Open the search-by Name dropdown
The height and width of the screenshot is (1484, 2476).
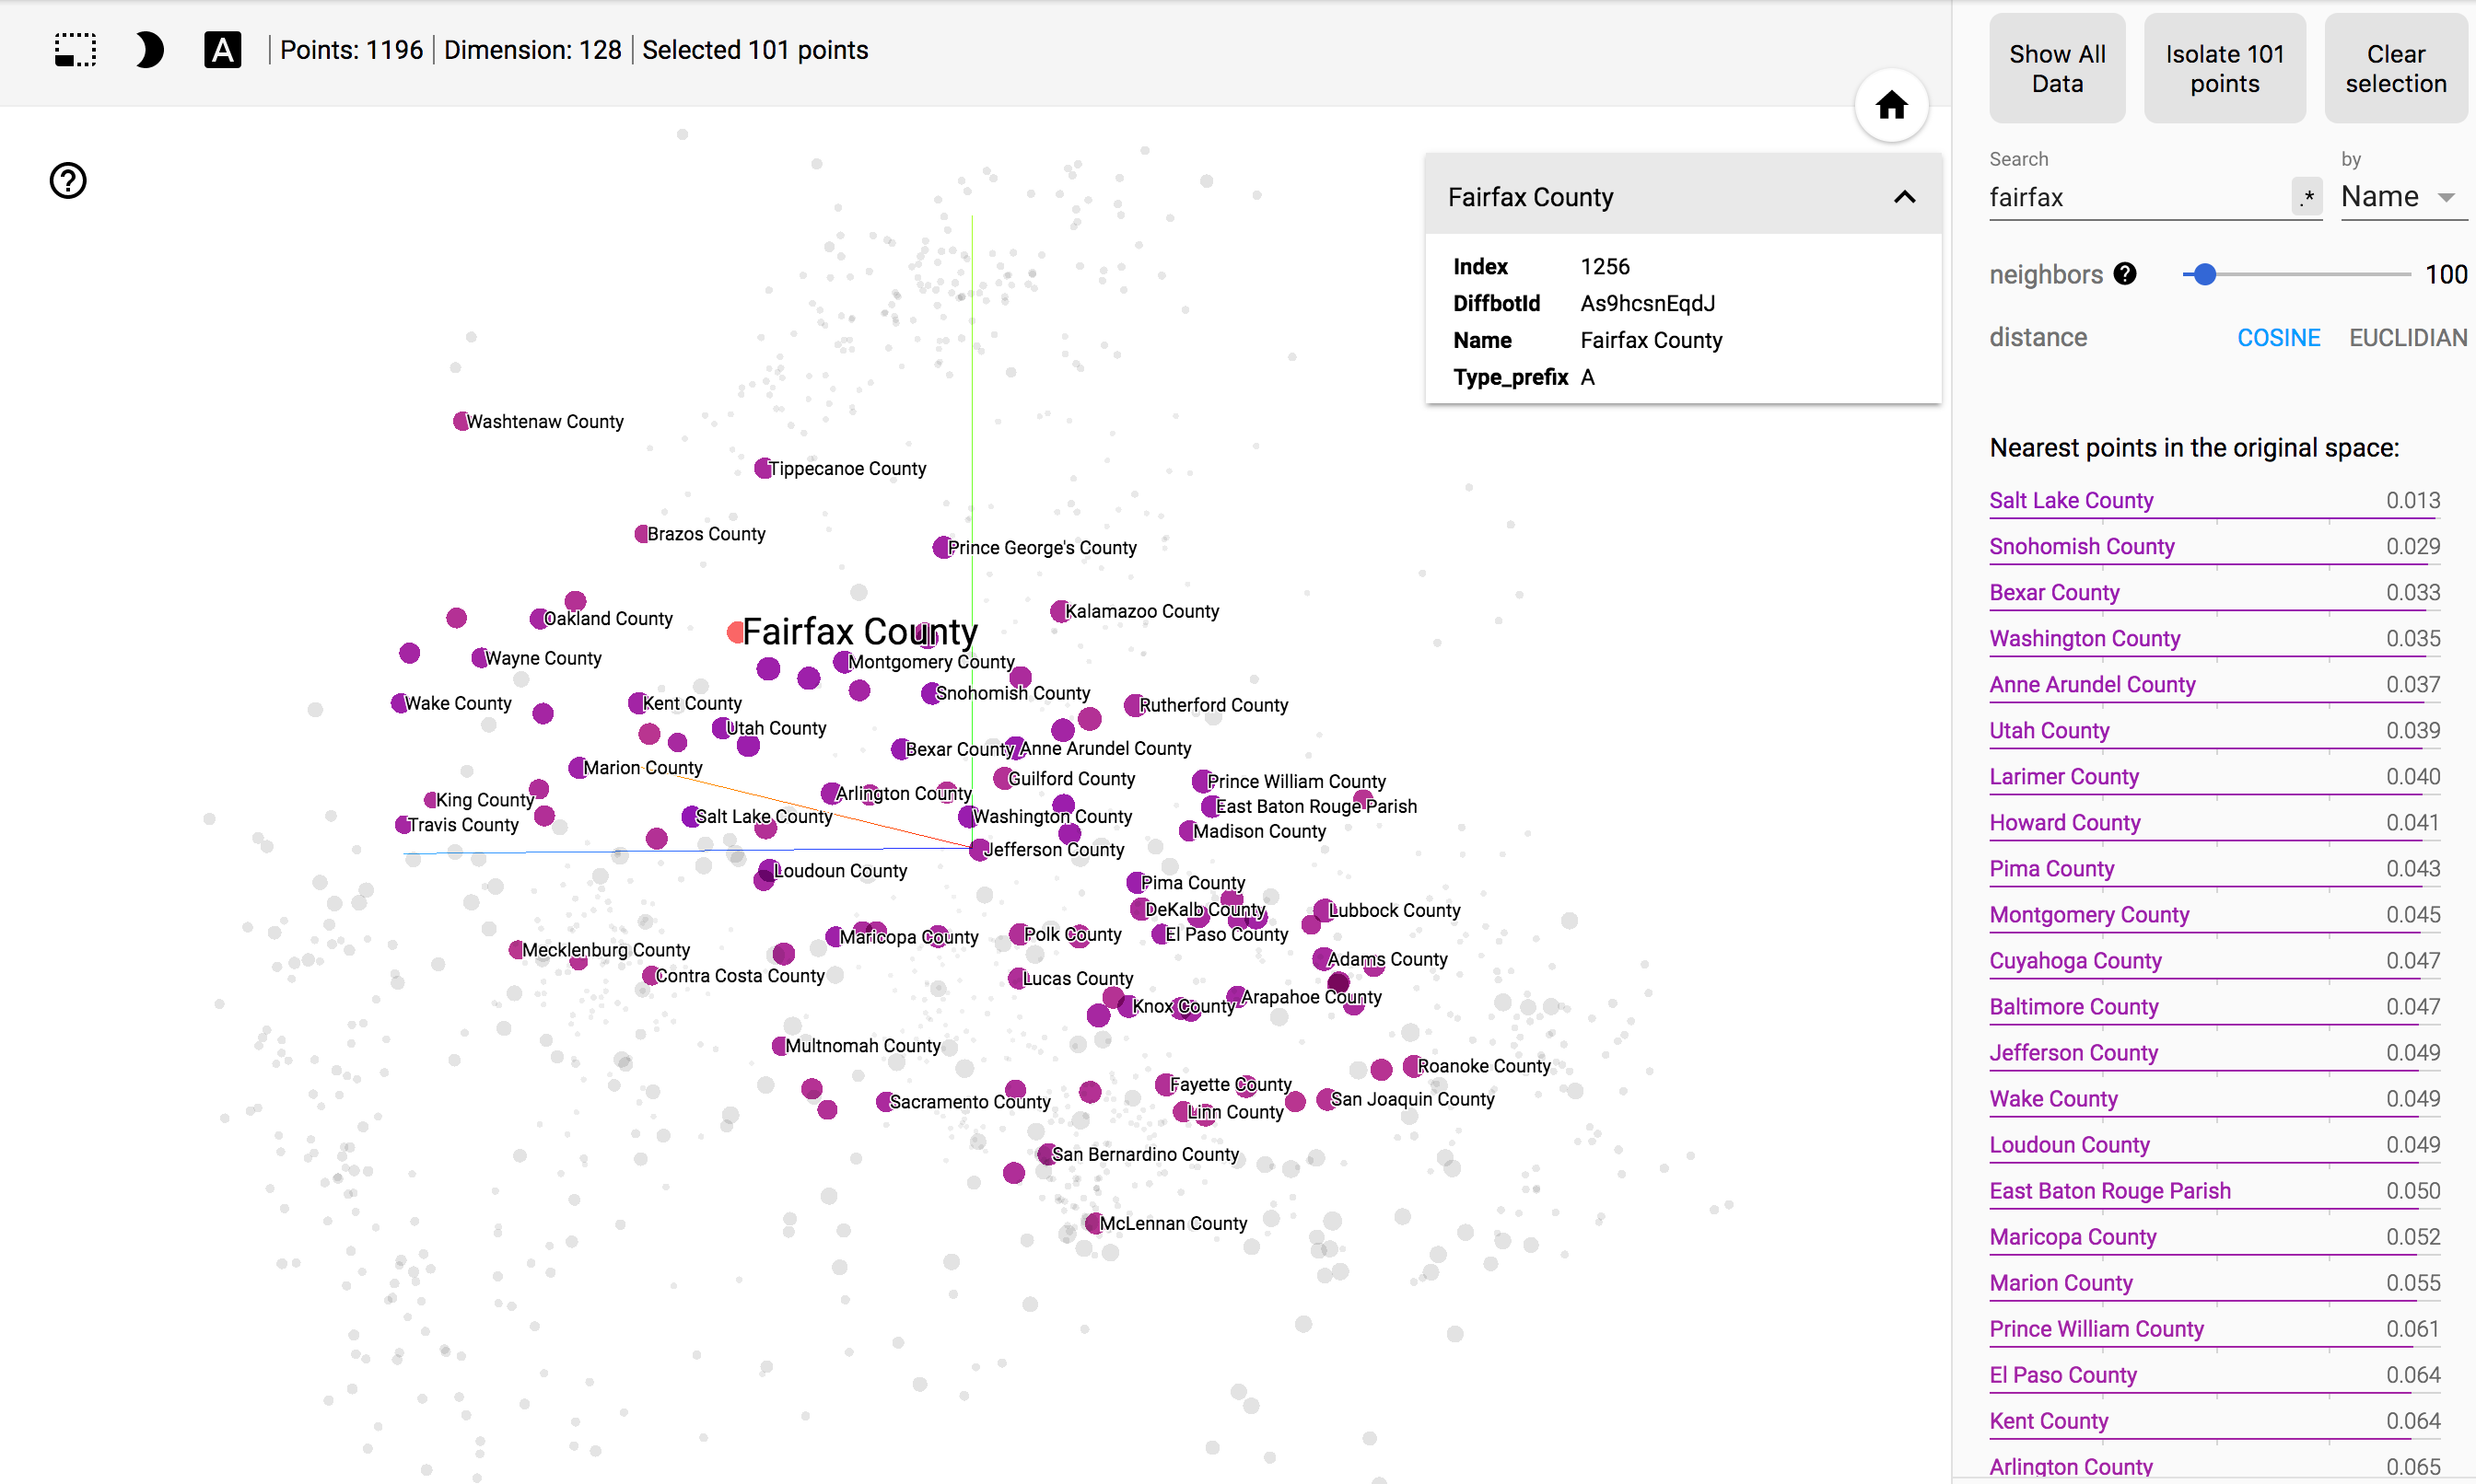(x=2401, y=197)
